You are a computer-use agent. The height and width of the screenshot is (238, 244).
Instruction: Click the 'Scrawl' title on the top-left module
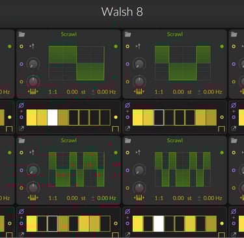pyautogui.click(x=68, y=34)
